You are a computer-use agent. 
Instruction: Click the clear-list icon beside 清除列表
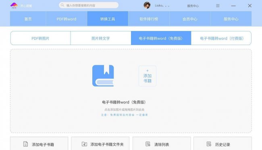point(148,144)
